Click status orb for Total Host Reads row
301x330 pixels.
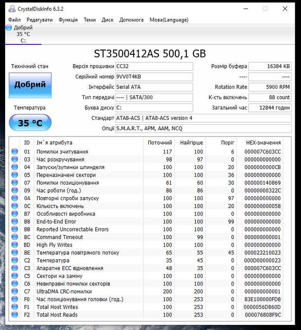click(15, 314)
